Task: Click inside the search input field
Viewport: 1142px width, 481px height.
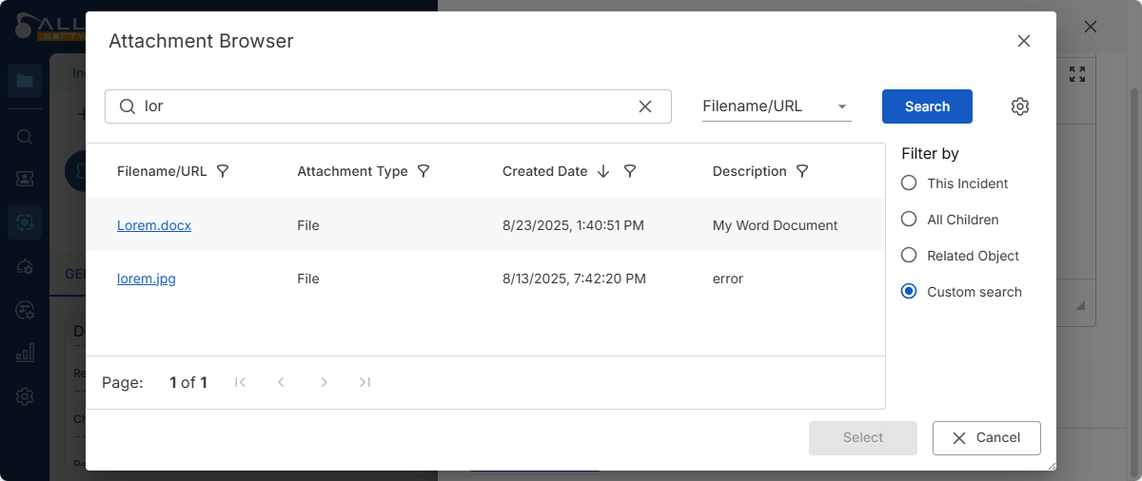Action: click(x=381, y=106)
